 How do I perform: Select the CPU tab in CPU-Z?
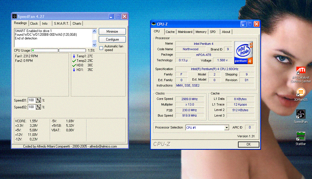tap(157, 31)
